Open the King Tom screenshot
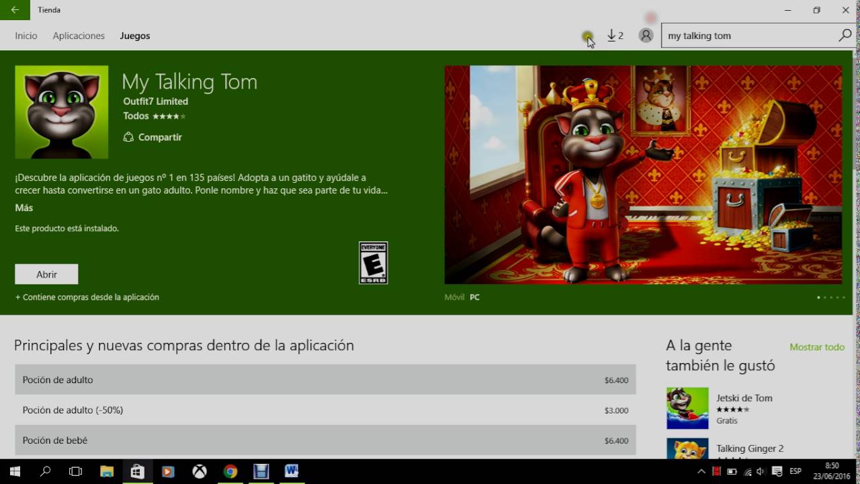The width and height of the screenshot is (860, 484). tap(643, 175)
